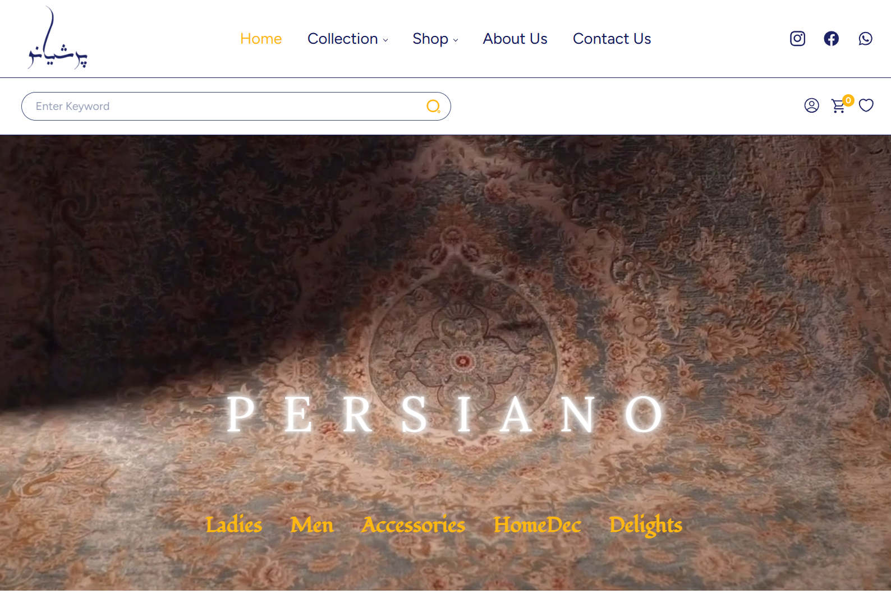Image resolution: width=891 pixels, height=594 pixels.
Task: Open the Accessories category link
Action: pos(414,525)
